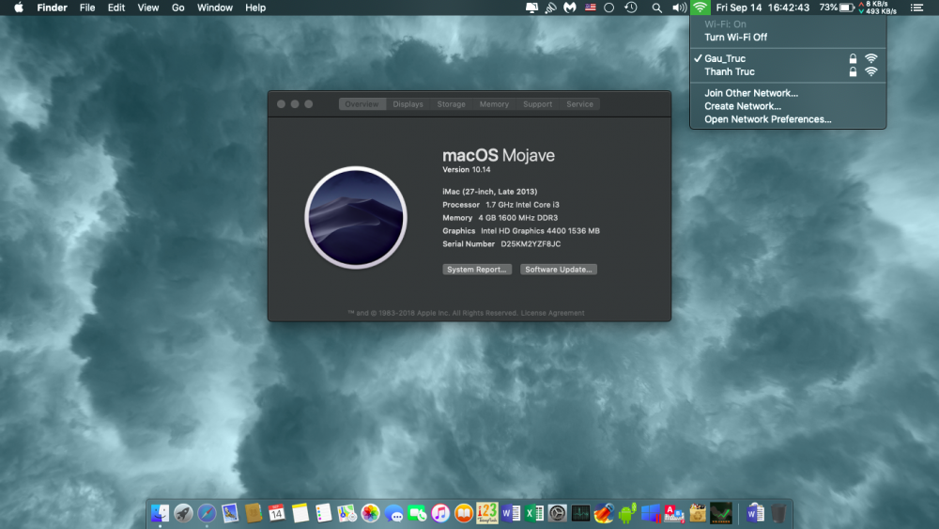Open Notification Center list icon
The width and height of the screenshot is (939, 529).
[916, 8]
